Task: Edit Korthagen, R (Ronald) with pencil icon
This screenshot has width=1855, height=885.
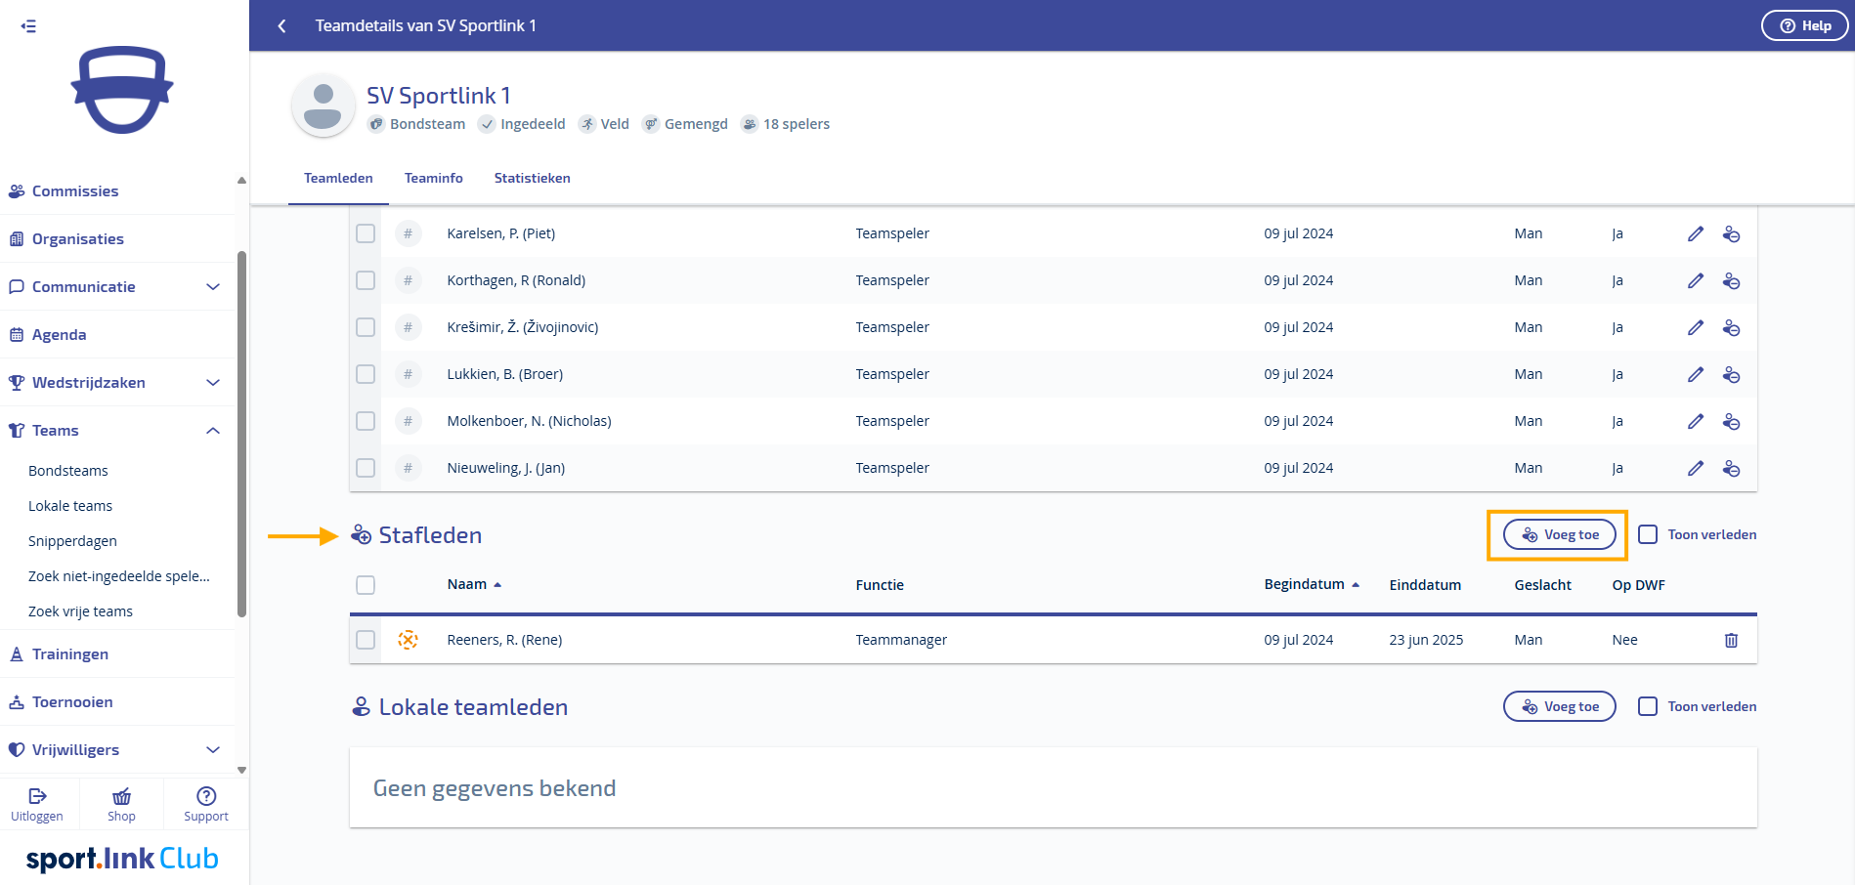Action: point(1696,280)
